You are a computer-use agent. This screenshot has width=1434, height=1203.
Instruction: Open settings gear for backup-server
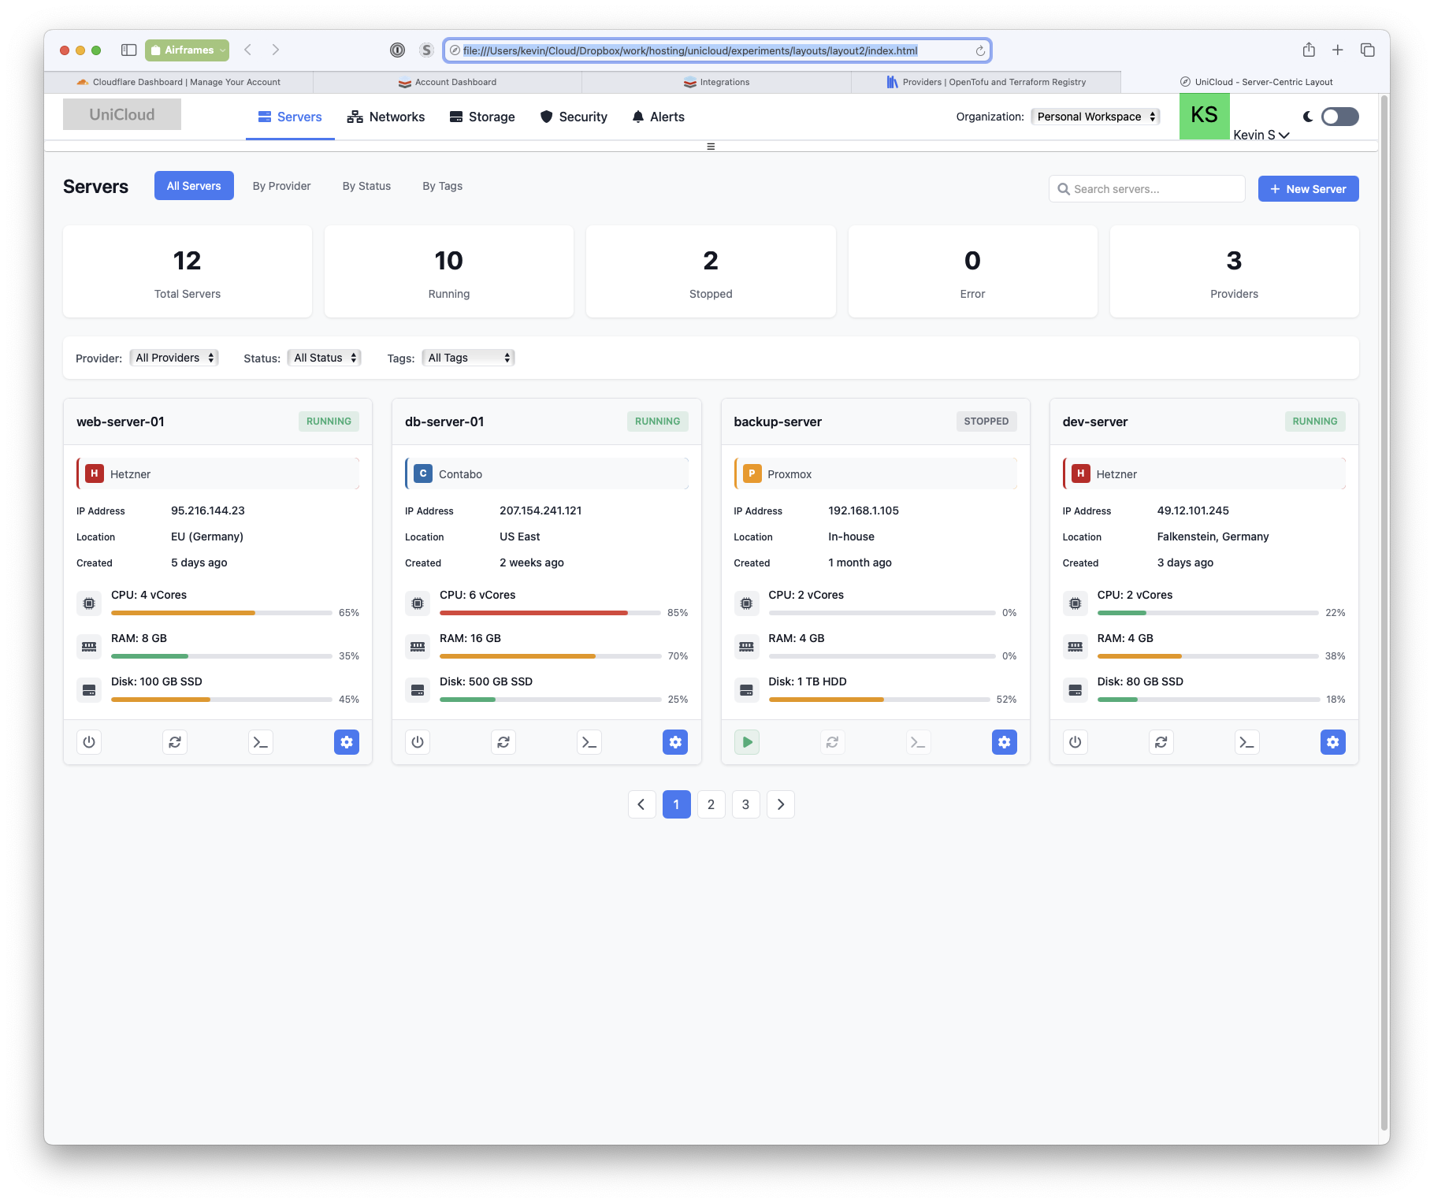coord(1004,742)
